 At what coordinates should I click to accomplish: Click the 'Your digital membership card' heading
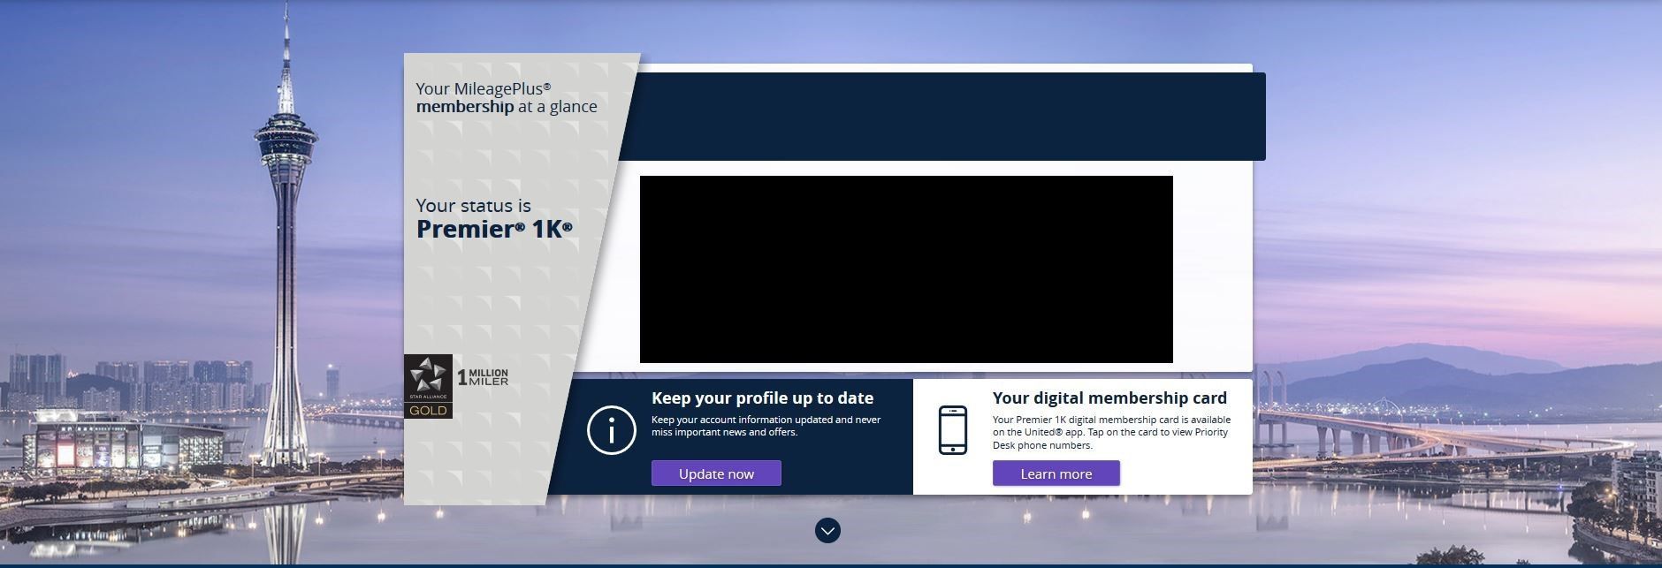coord(1109,398)
